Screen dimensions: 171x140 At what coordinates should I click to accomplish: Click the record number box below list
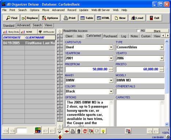pos(22,131)
